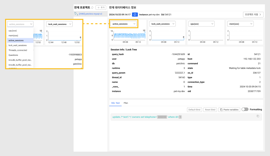The height and width of the screenshot is (156, 270).
Task: Select Threads_connected metric option
Action: click(x=20, y=50)
